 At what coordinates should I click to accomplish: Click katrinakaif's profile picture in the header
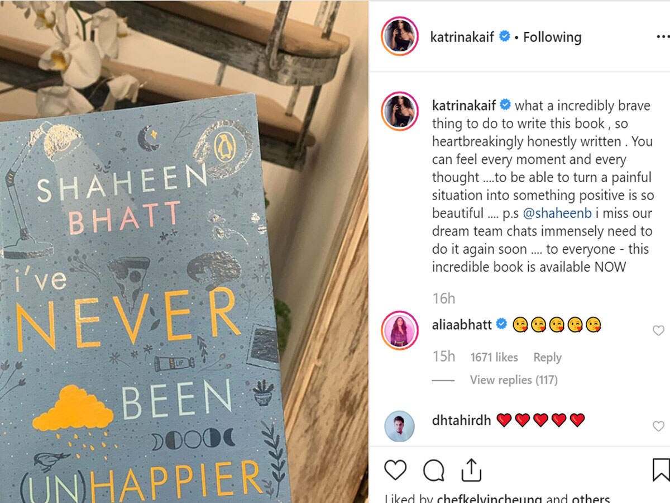[399, 36]
